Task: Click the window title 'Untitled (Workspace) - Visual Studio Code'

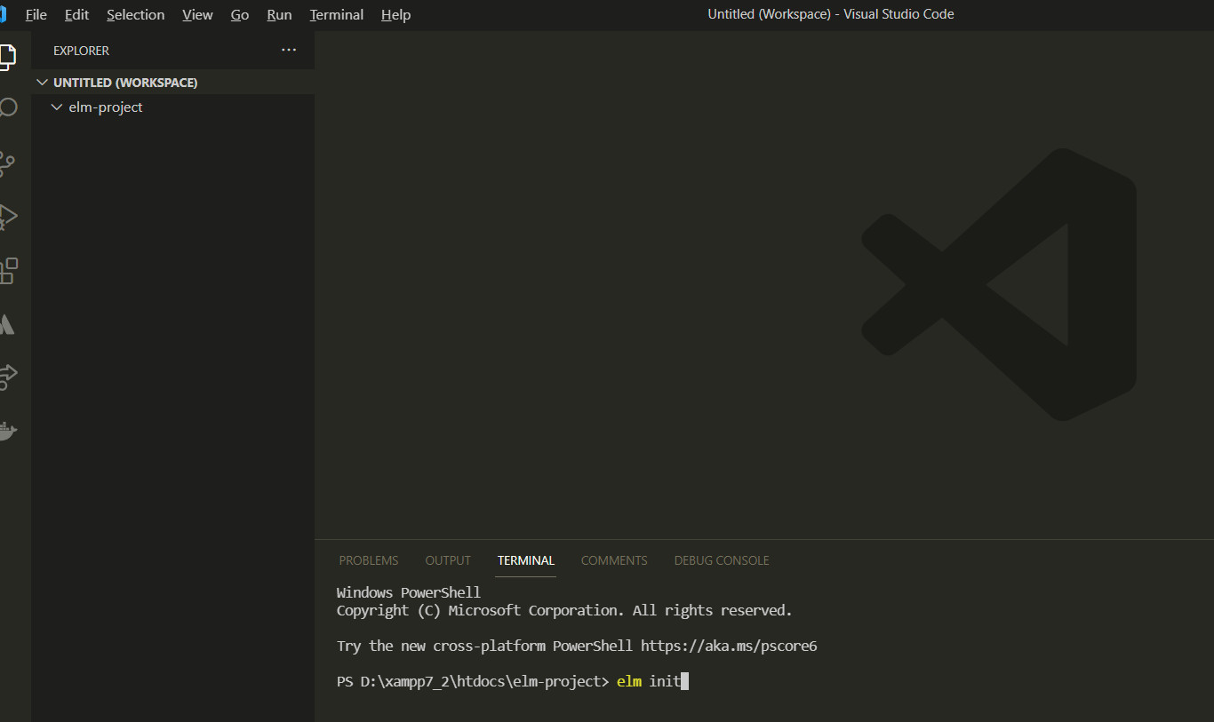Action: pos(831,14)
